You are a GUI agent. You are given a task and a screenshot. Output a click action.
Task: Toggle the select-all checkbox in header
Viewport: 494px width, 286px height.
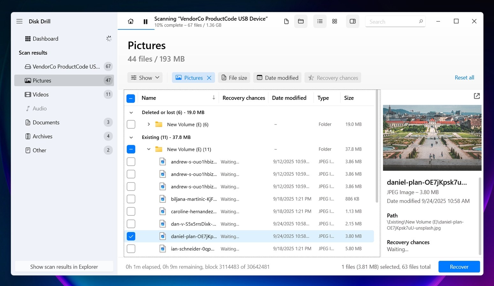click(131, 98)
